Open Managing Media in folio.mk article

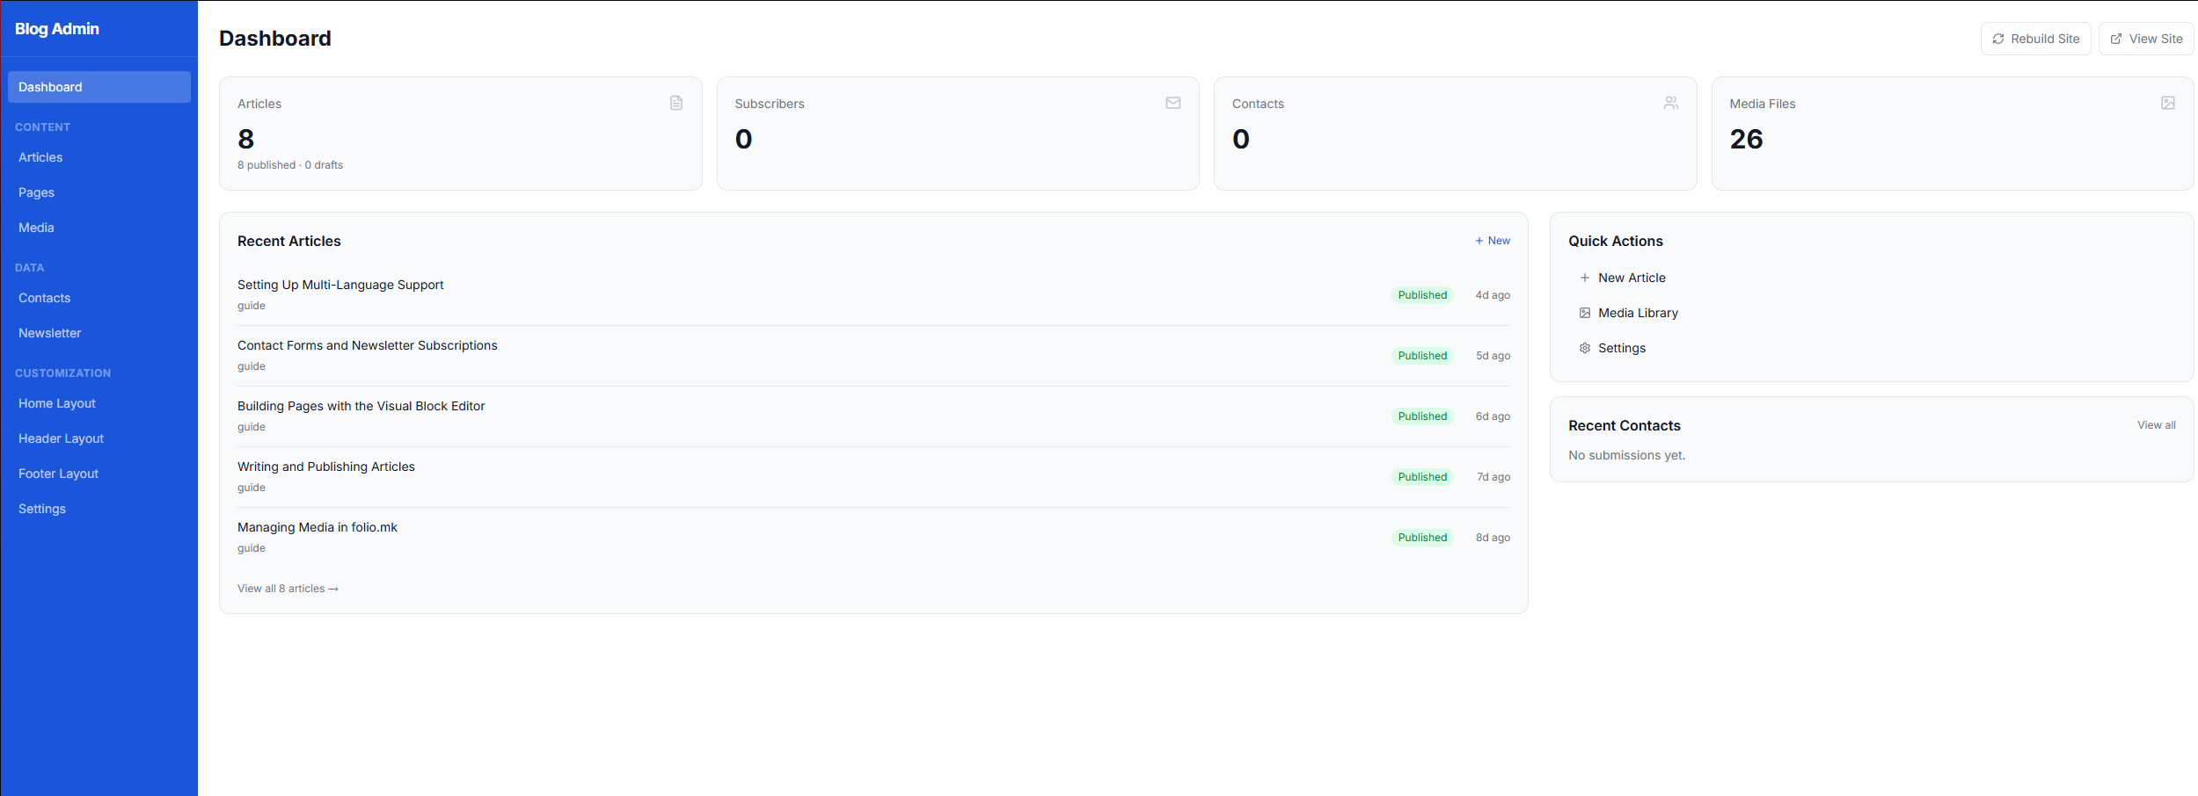318,527
